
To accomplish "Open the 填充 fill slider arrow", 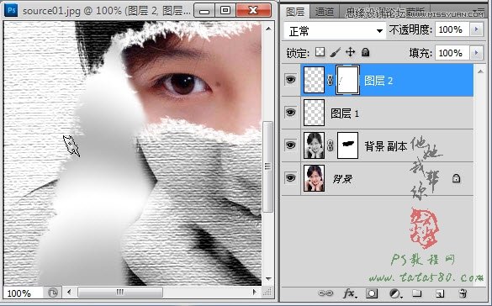I will coord(476,53).
